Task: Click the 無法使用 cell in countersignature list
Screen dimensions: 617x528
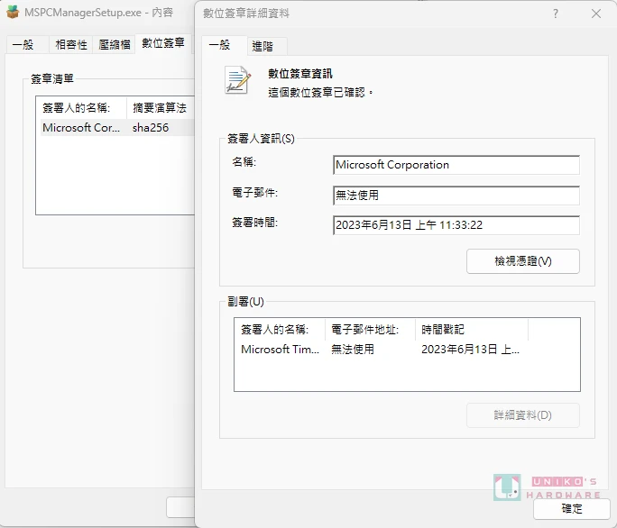Action: pos(353,349)
